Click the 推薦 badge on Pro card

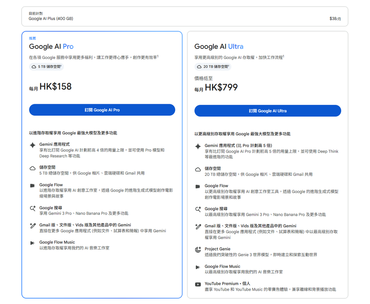(32, 38)
